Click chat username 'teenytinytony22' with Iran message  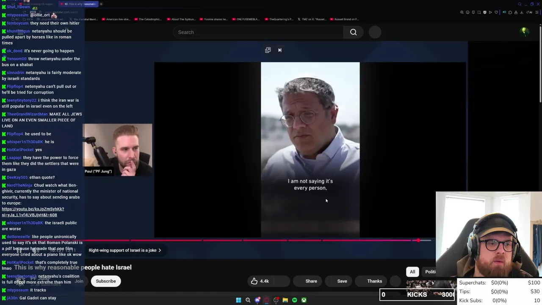22,100
